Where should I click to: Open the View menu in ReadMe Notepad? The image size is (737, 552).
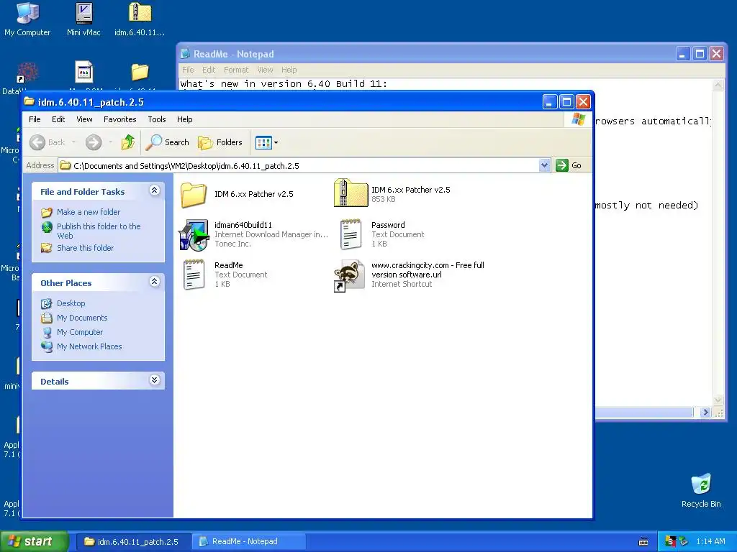265,70
